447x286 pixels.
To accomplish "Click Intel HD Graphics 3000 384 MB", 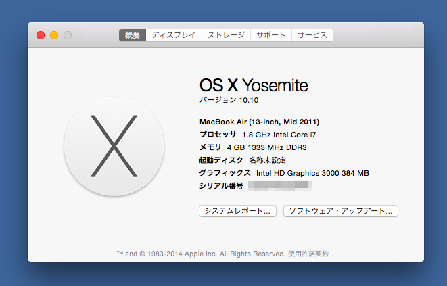I will (x=312, y=173).
